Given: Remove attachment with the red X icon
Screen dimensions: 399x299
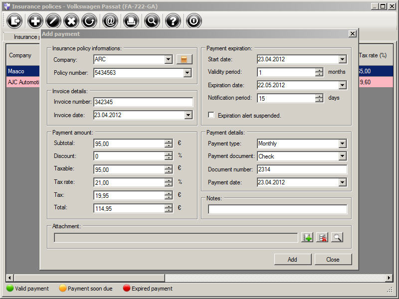Looking at the screenshot, I should [322, 238].
